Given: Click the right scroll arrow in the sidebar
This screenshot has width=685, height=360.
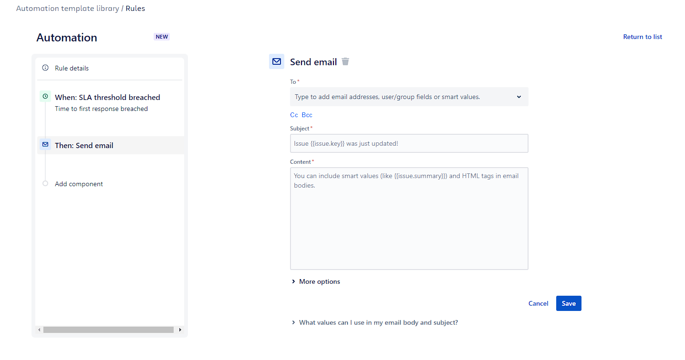Looking at the screenshot, I should tap(180, 330).
